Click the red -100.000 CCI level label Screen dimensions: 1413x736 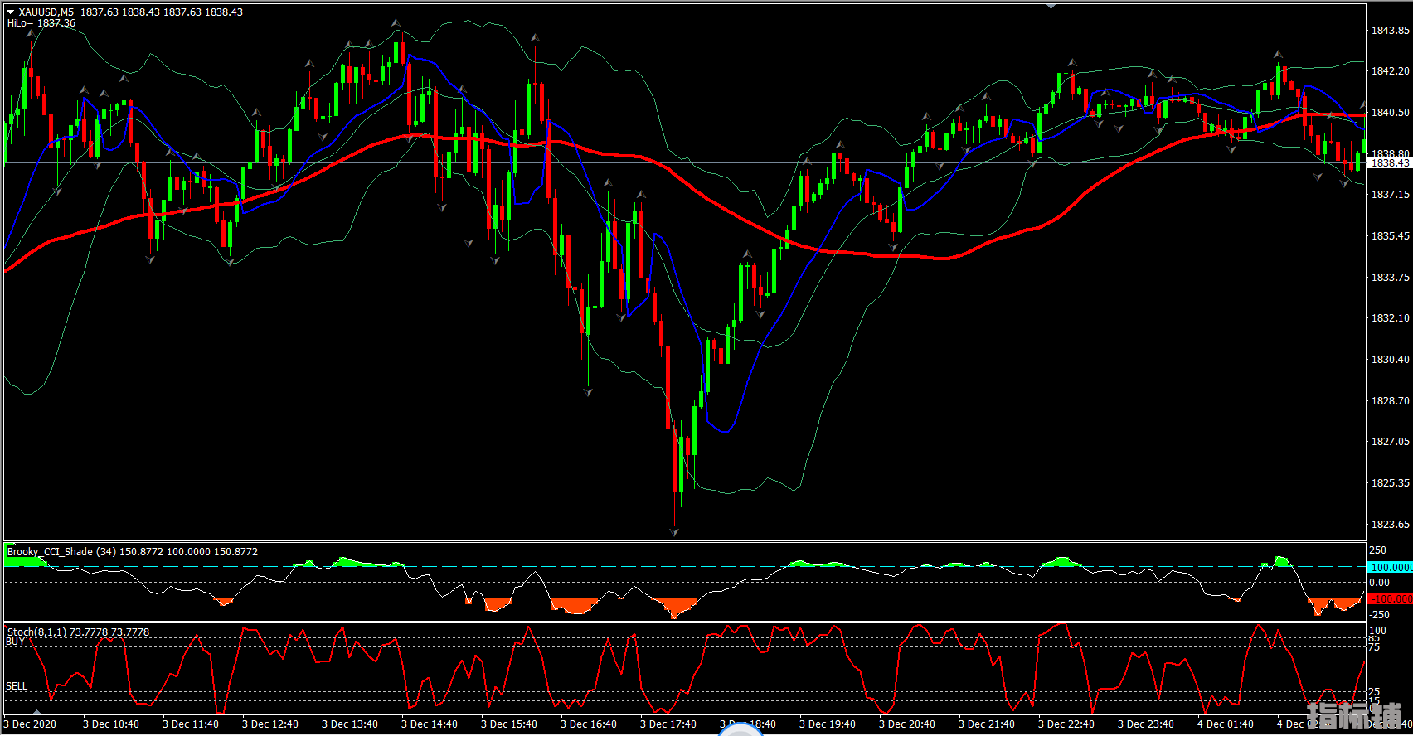(x=1390, y=598)
